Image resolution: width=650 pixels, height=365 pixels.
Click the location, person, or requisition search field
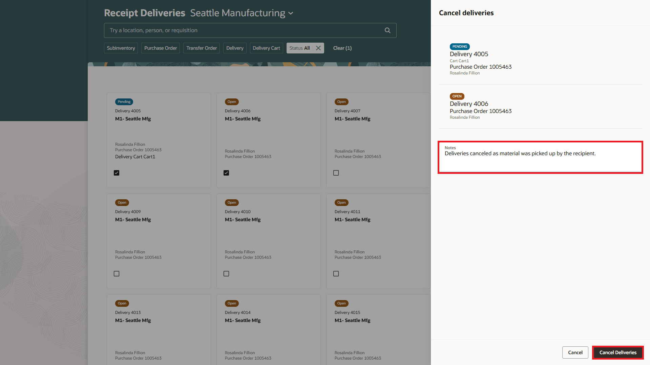click(250, 30)
